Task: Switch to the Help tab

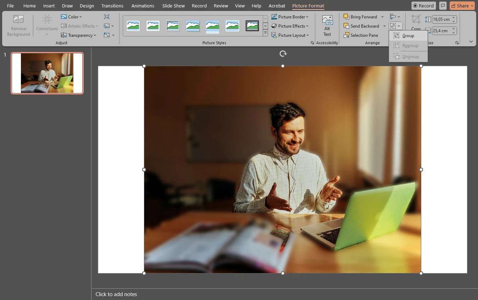Action: (x=256, y=6)
